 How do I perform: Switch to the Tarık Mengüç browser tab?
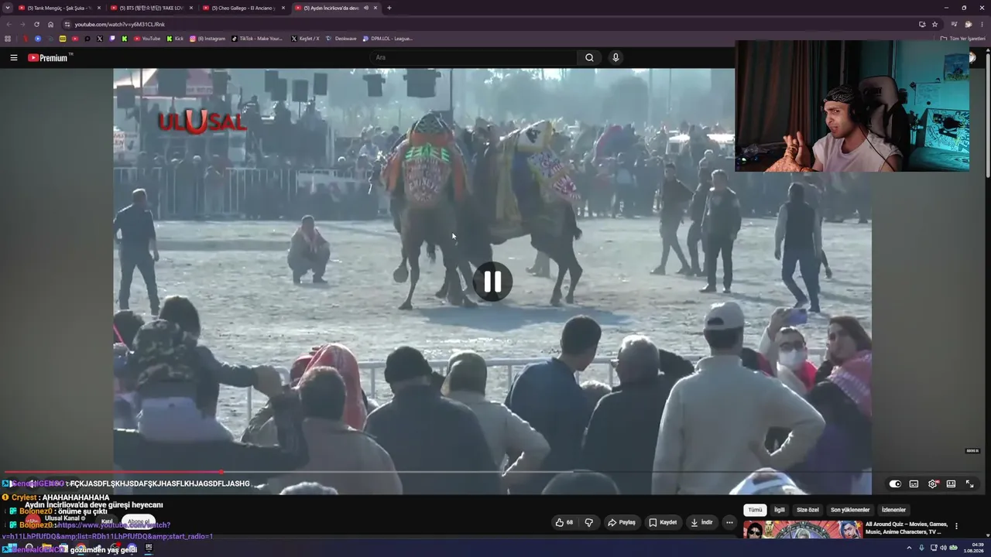tap(59, 8)
